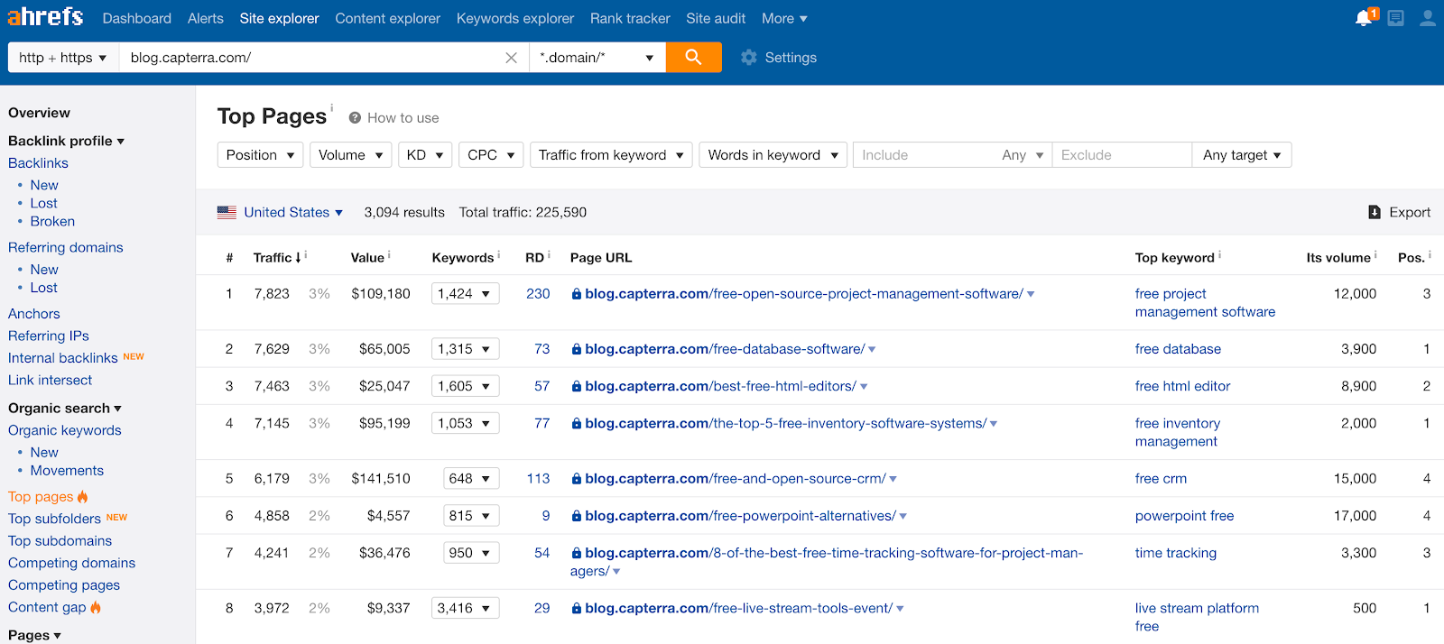The width and height of the screenshot is (1444, 644).
Task: Click info icon next to Keywords column
Action: pos(498,255)
